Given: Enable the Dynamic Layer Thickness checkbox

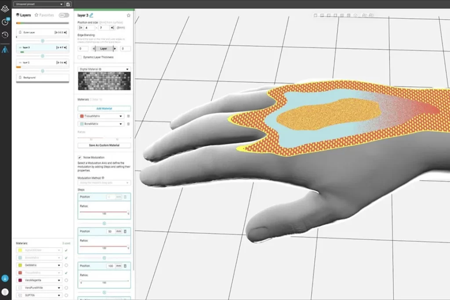Looking at the screenshot, I should (x=80, y=57).
